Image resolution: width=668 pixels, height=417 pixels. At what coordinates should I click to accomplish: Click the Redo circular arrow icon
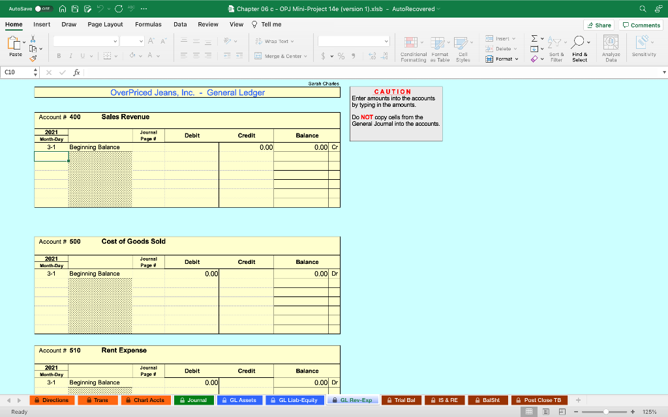(119, 9)
